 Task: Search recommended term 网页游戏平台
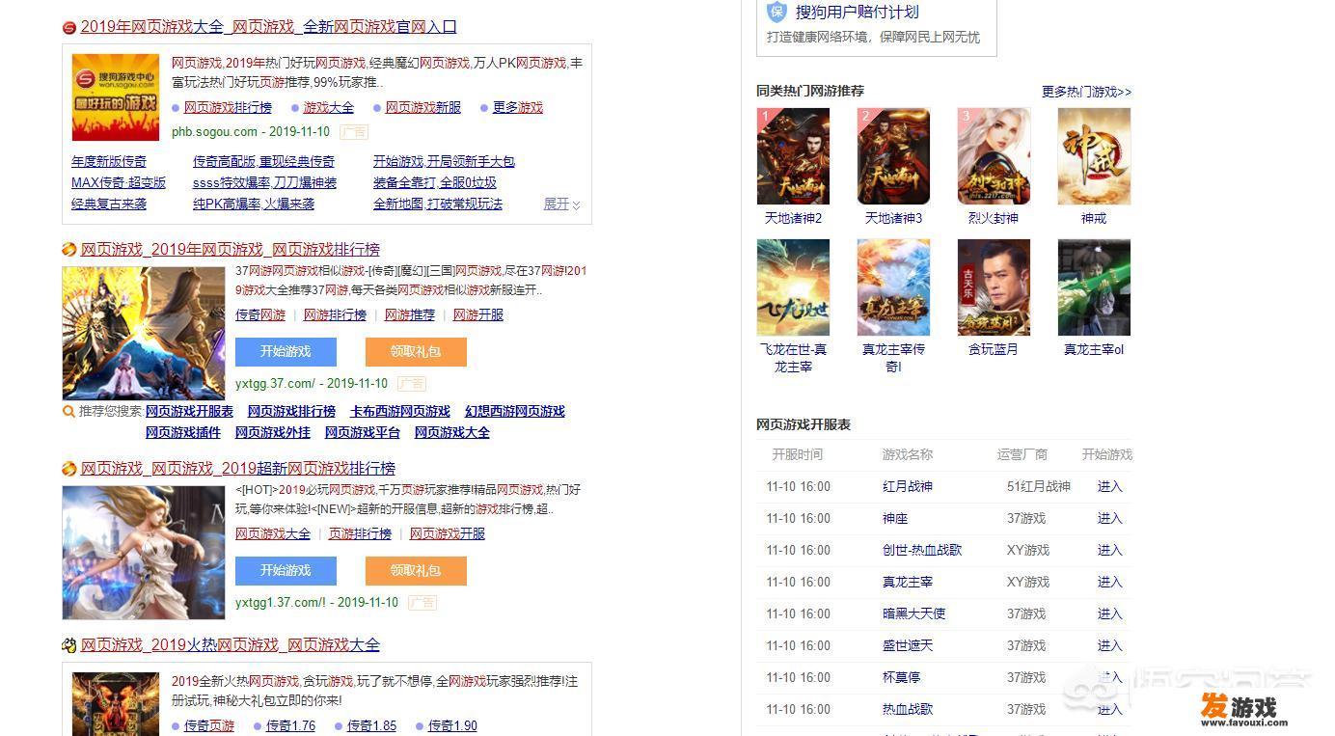pyautogui.click(x=363, y=433)
